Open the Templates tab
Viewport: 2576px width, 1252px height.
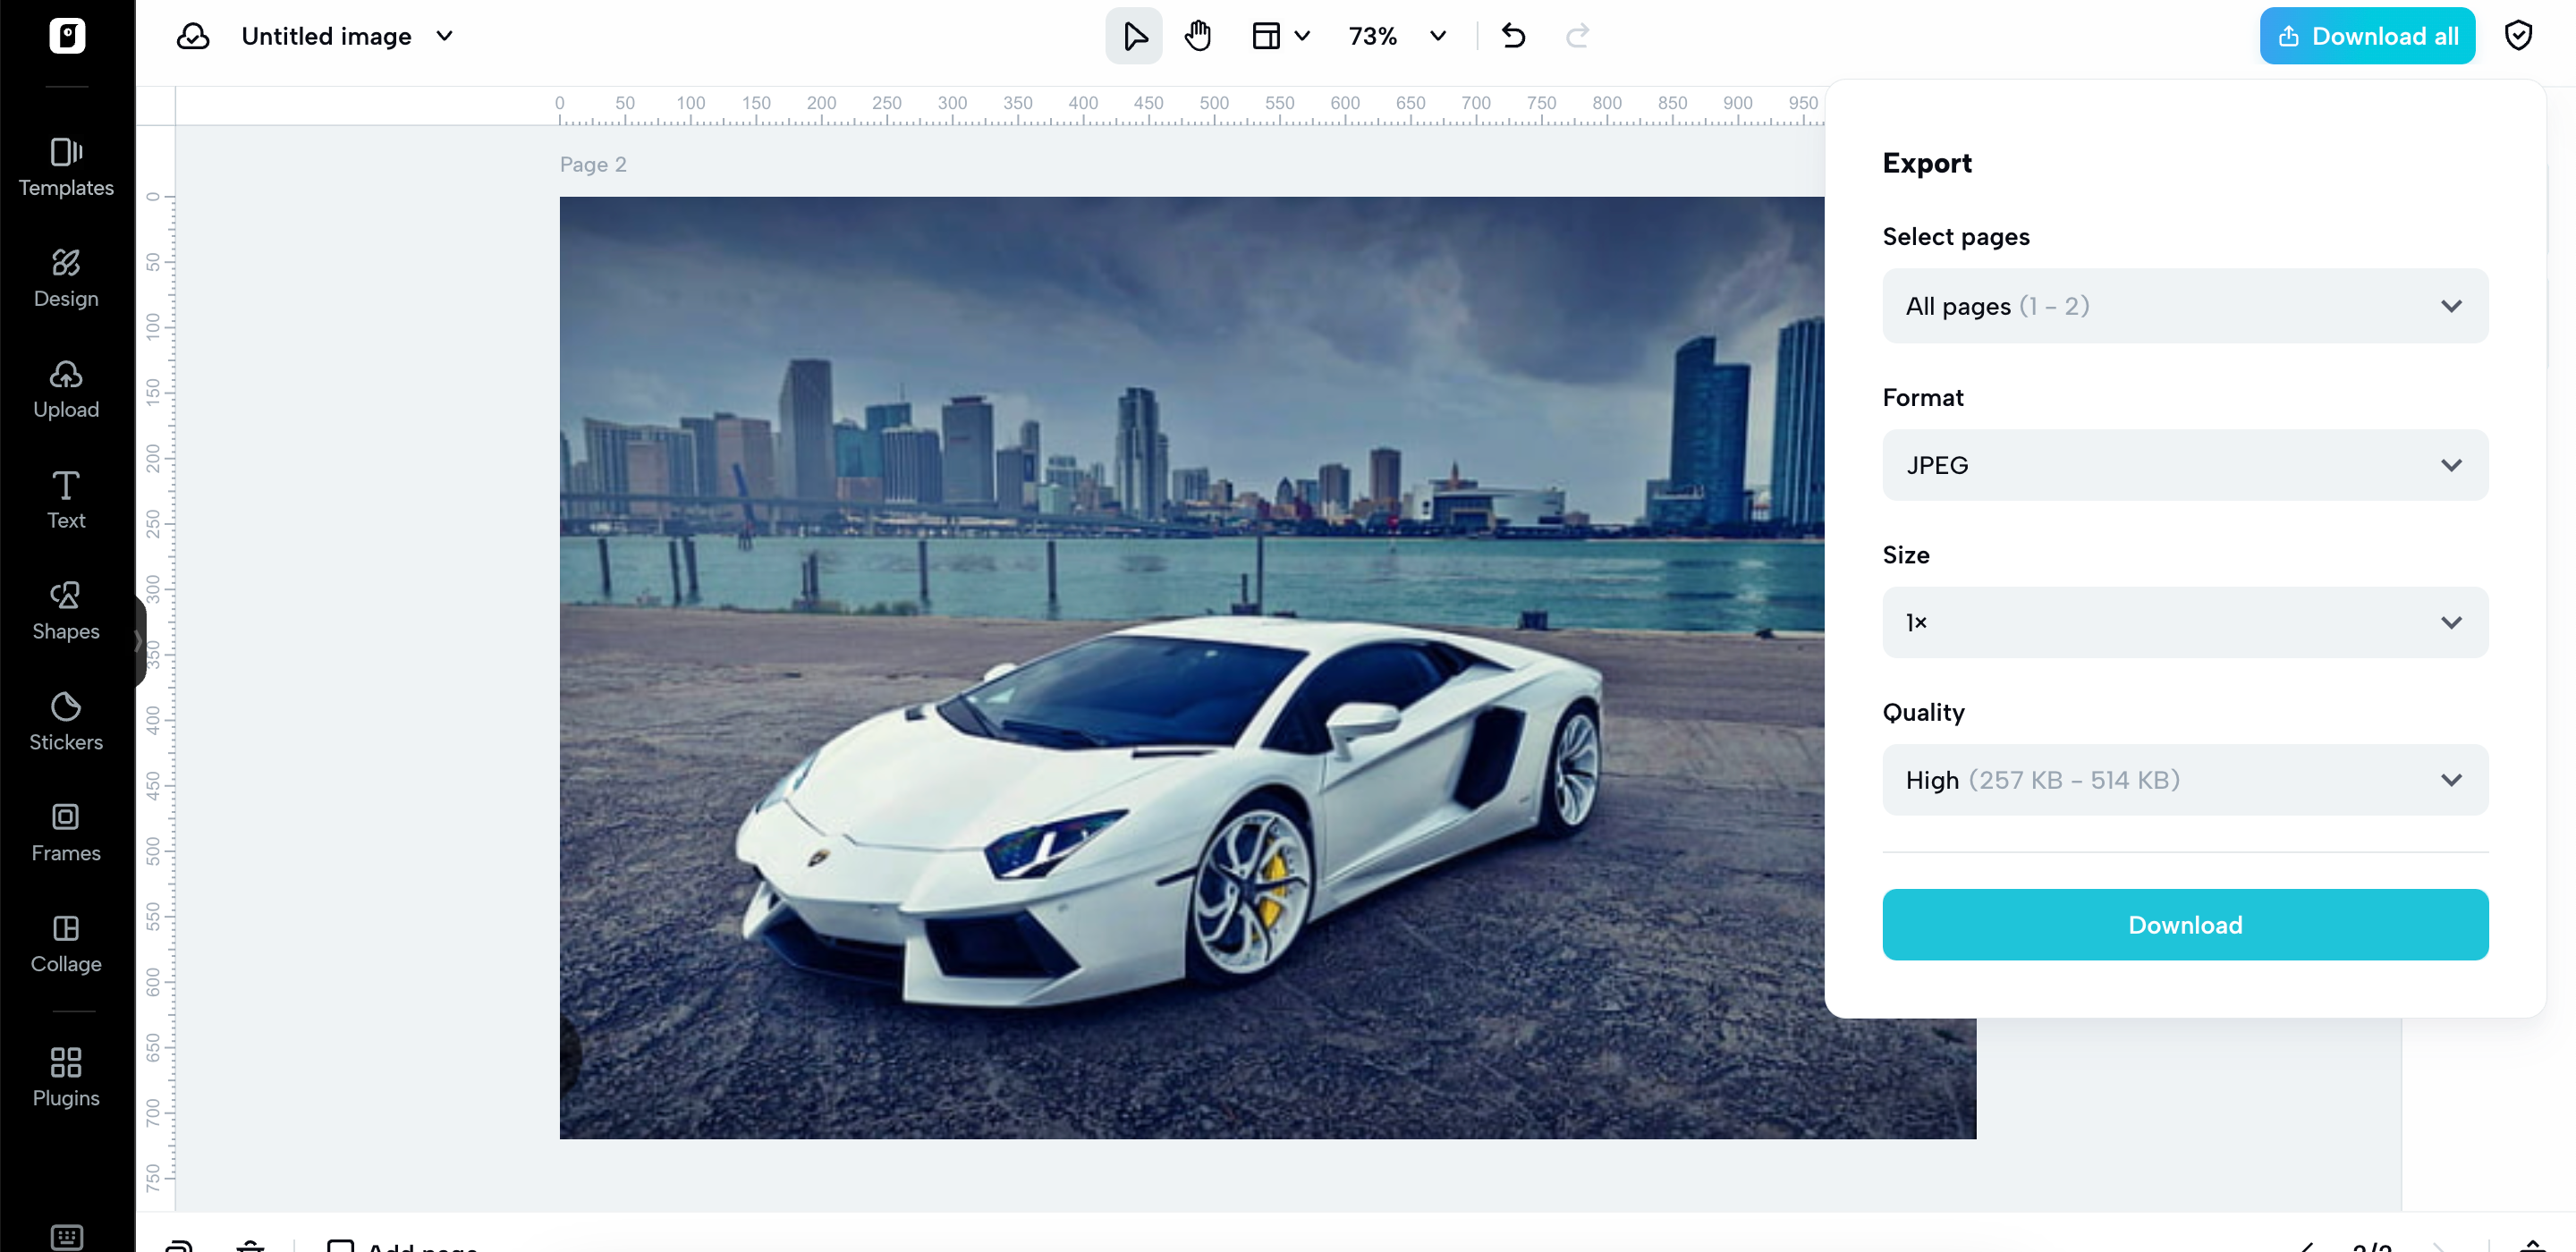click(x=66, y=166)
